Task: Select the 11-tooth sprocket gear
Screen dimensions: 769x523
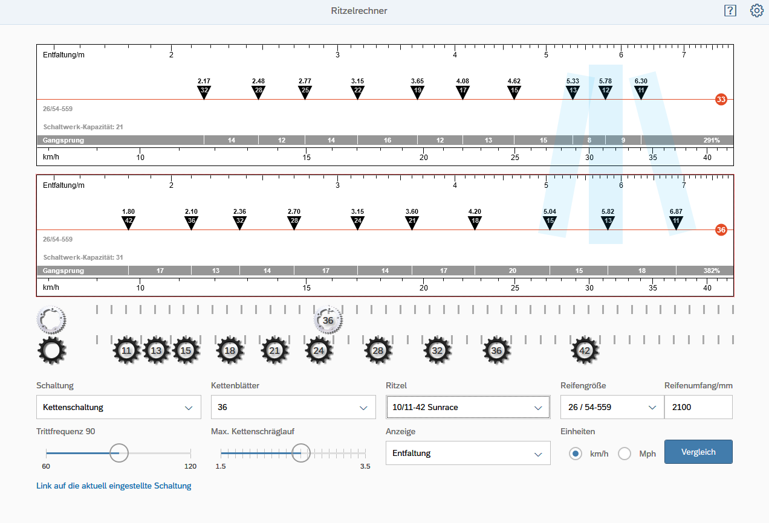Action: 126,351
